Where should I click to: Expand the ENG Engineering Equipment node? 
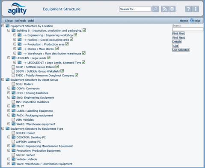point(9,98)
